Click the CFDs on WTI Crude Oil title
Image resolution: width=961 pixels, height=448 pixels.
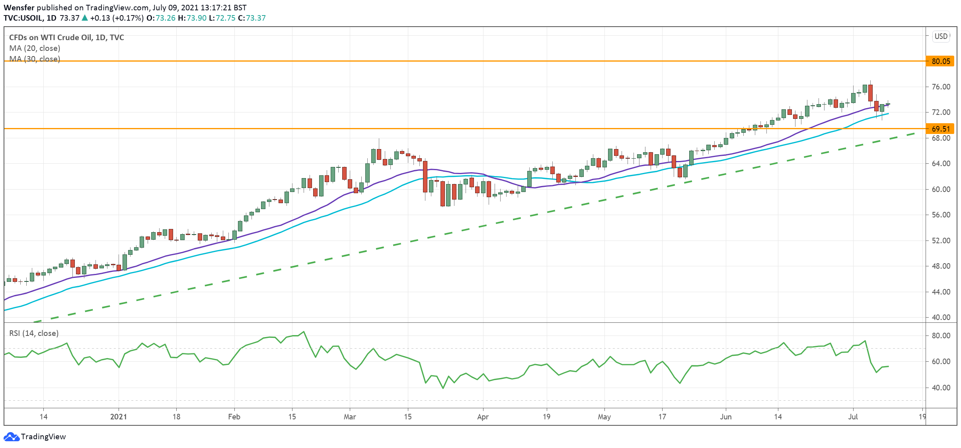66,37
